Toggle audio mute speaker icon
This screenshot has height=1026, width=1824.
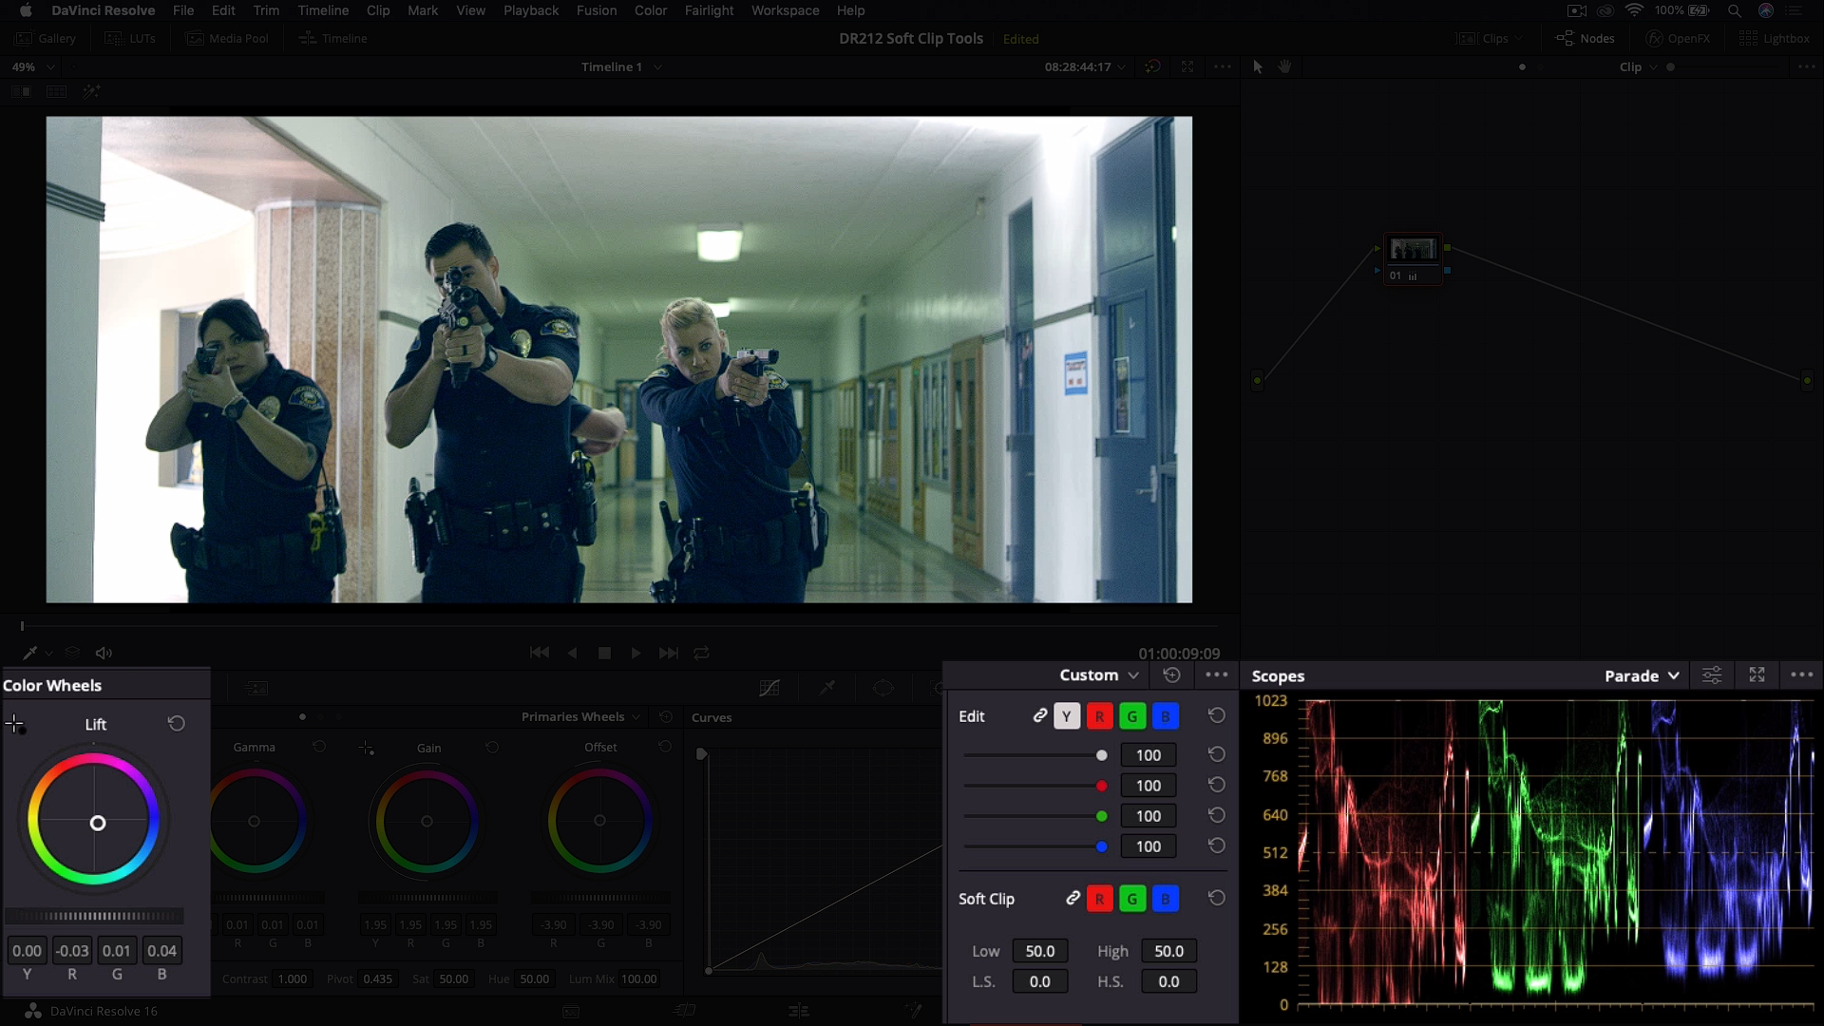click(104, 653)
